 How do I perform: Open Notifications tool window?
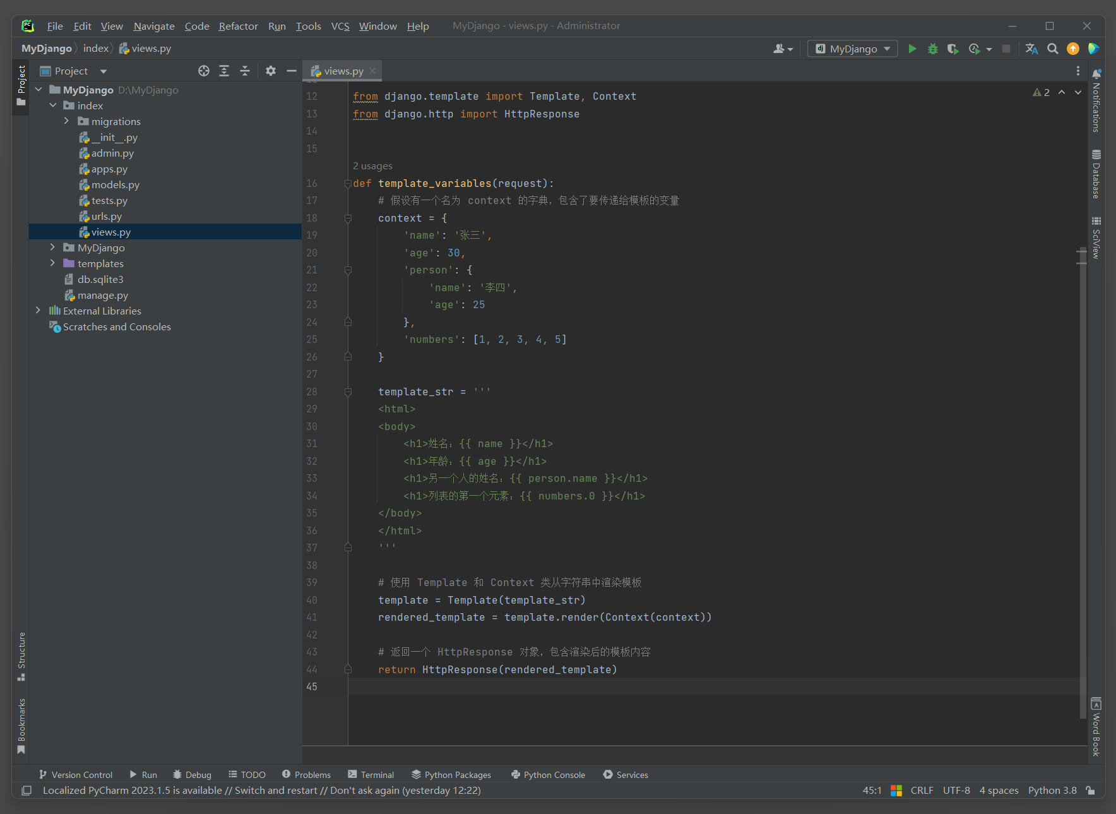click(1096, 100)
